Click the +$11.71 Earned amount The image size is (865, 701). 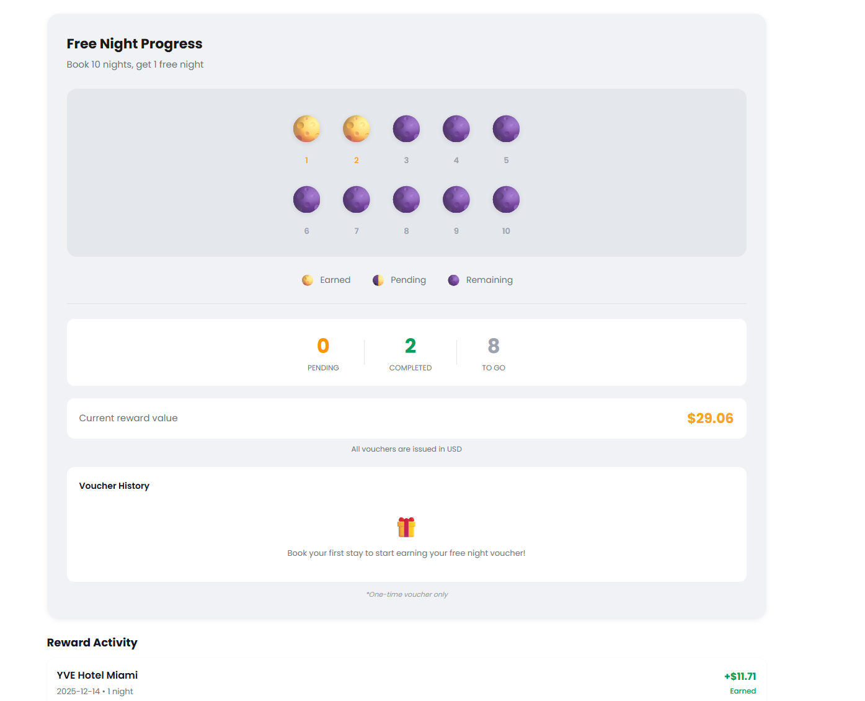click(741, 676)
